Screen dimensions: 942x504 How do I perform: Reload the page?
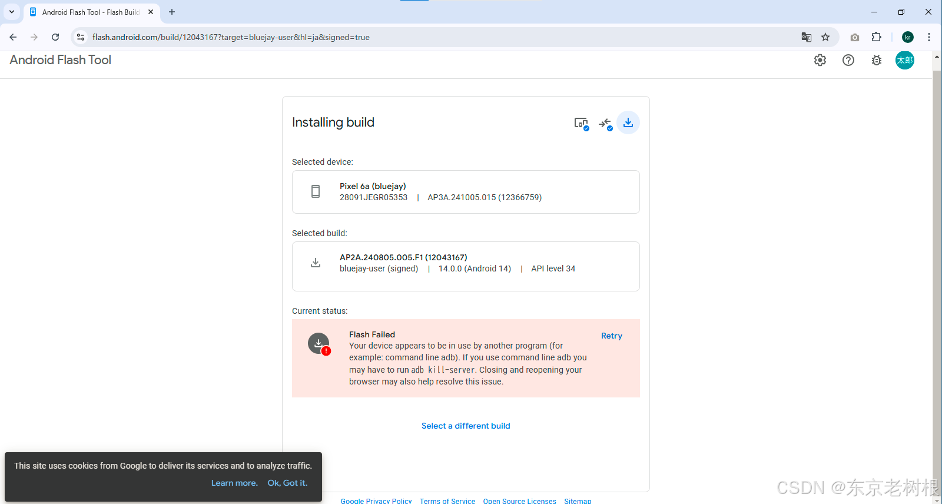[55, 37]
